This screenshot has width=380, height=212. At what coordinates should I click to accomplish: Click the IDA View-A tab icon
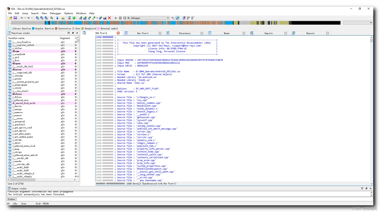coord(84,33)
